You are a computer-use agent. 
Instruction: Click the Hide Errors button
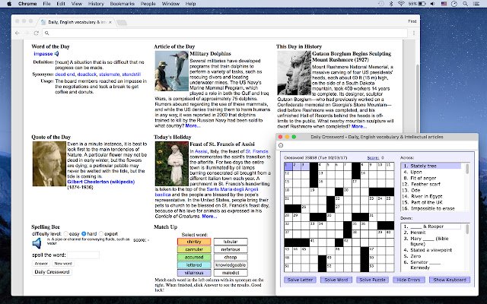click(x=409, y=280)
